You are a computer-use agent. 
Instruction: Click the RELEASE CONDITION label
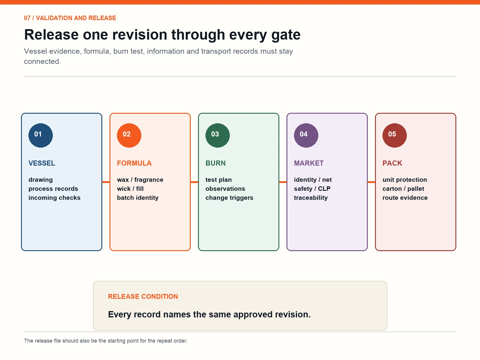click(x=143, y=296)
